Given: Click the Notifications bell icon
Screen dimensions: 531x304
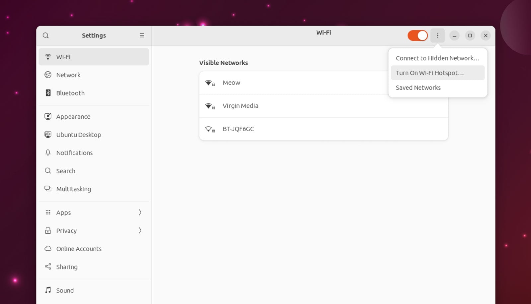Looking at the screenshot, I should (48, 152).
